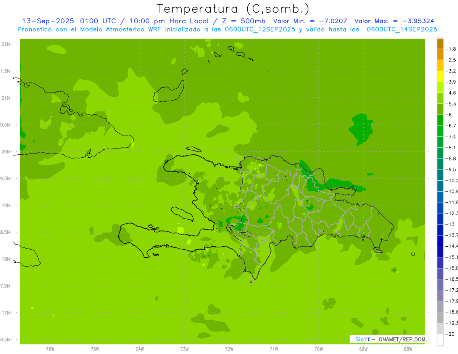Click the 17N latitude label

click(x=6, y=313)
